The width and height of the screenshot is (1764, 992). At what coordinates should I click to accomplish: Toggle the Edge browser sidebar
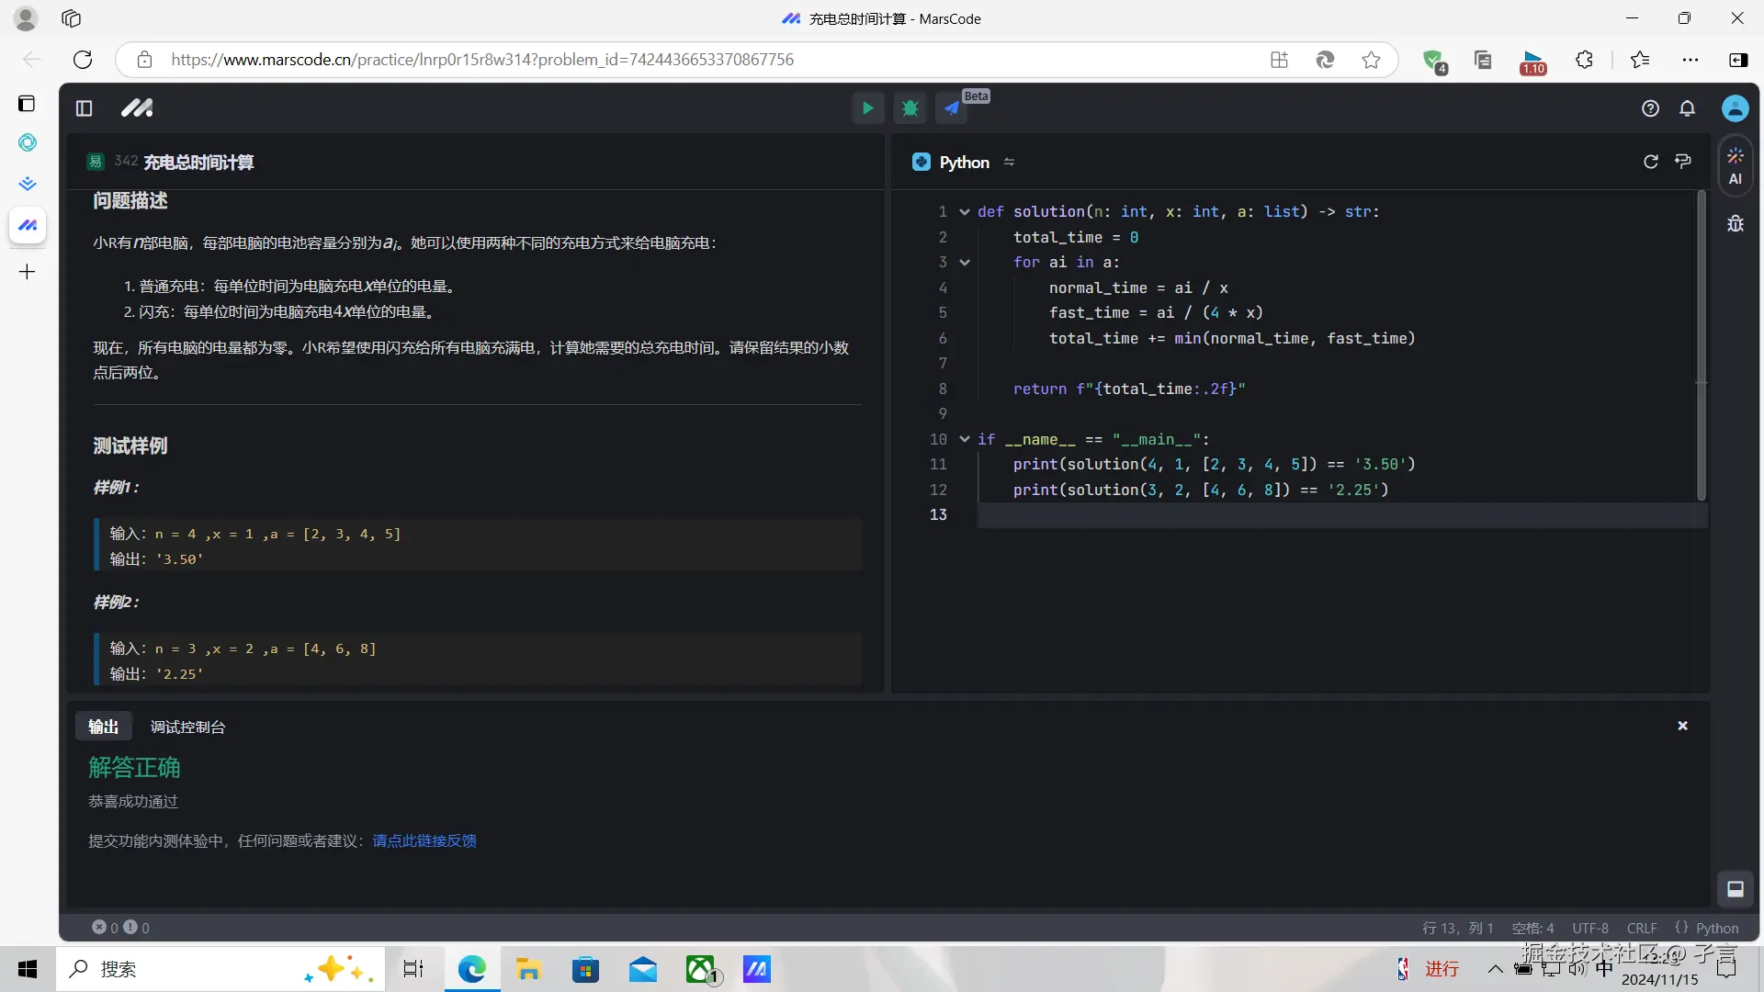(x=1740, y=60)
